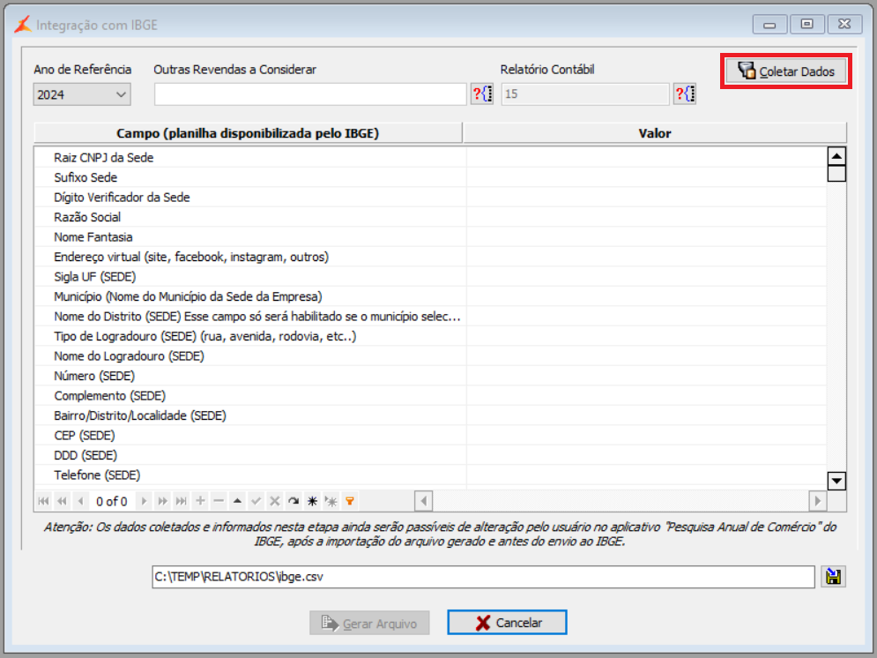The height and width of the screenshot is (658, 877).
Task: Focus the Outras Revendas a Considerar field
Action: click(310, 94)
